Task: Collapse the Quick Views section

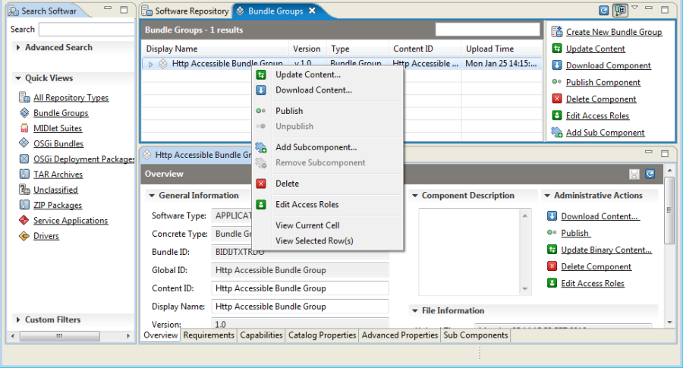Action: click(18, 78)
